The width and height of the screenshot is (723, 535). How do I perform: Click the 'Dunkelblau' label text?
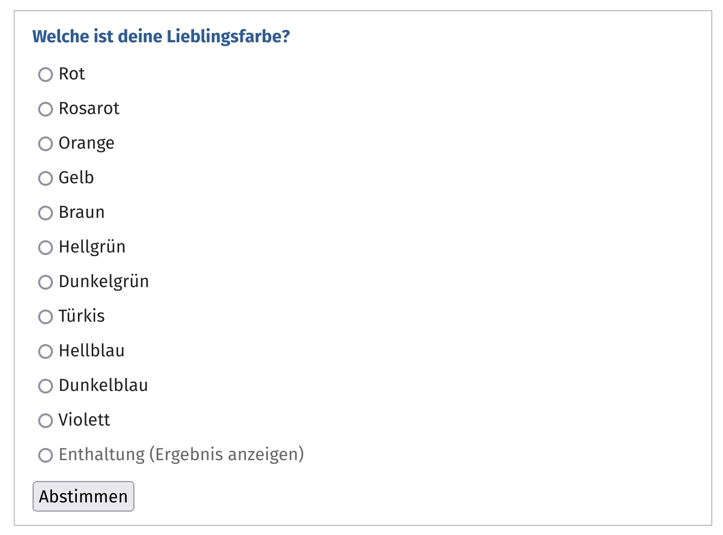tap(103, 385)
